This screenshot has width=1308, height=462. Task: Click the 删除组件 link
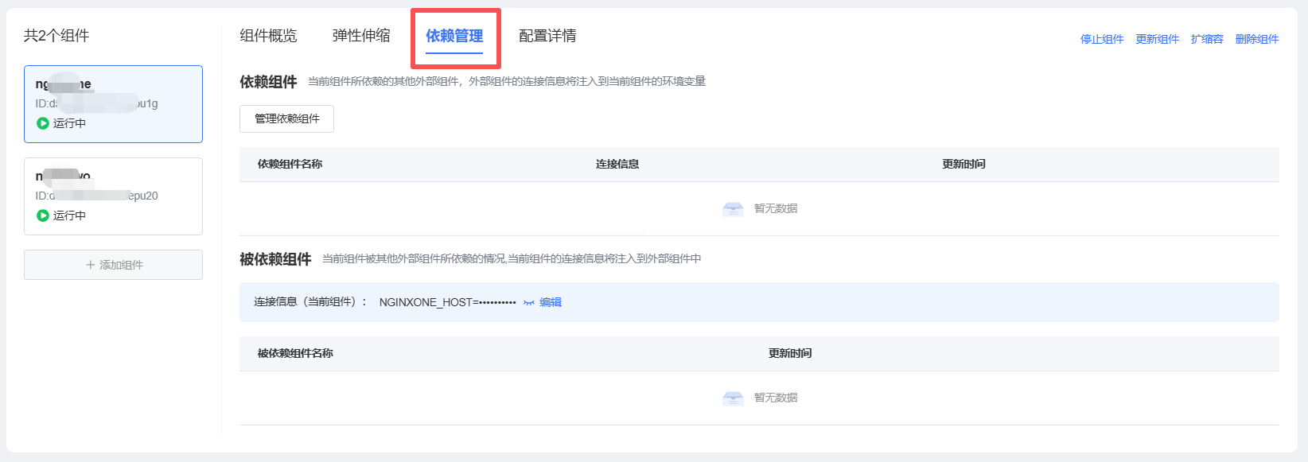[x=1256, y=39]
